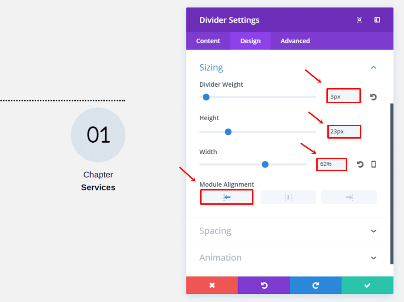Collapse the Sizing section
The image size is (404, 302).
tap(374, 67)
